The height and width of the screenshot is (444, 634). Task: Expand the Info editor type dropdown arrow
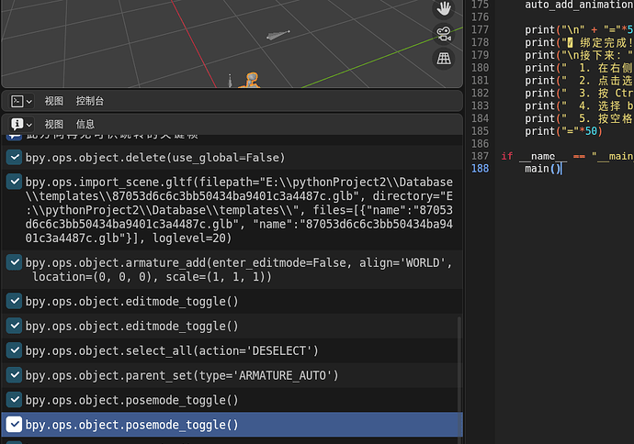click(x=28, y=125)
